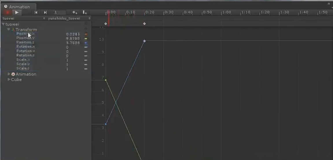Click the Scale.x value 1

pyautogui.click(x=67, y=60)
